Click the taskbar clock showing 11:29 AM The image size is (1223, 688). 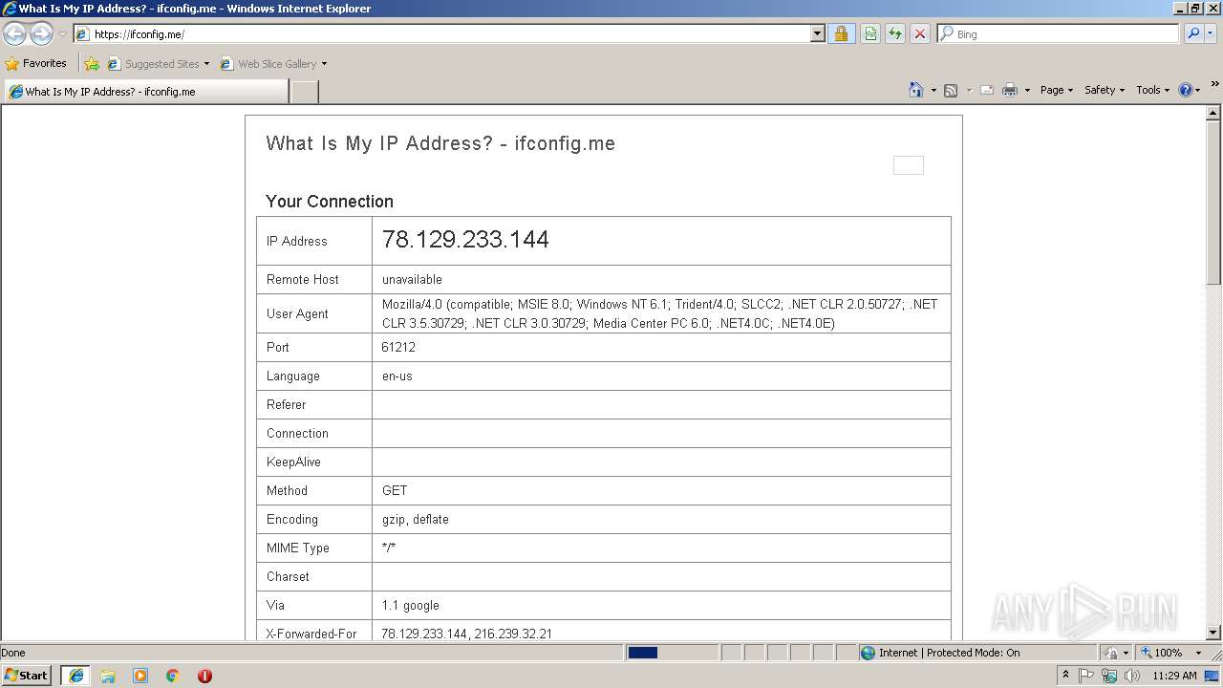1174,676
